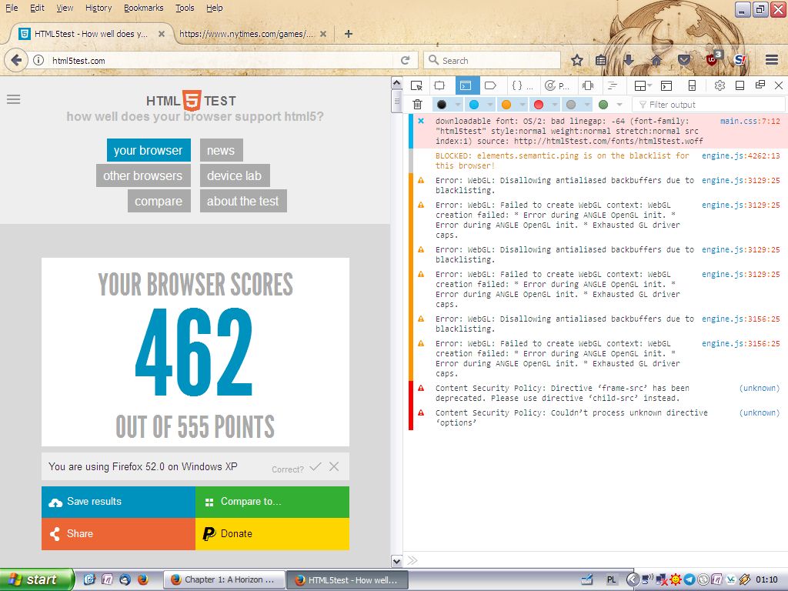Open a new tab with plus button
788x591 pixels.
tap(349, 34)
